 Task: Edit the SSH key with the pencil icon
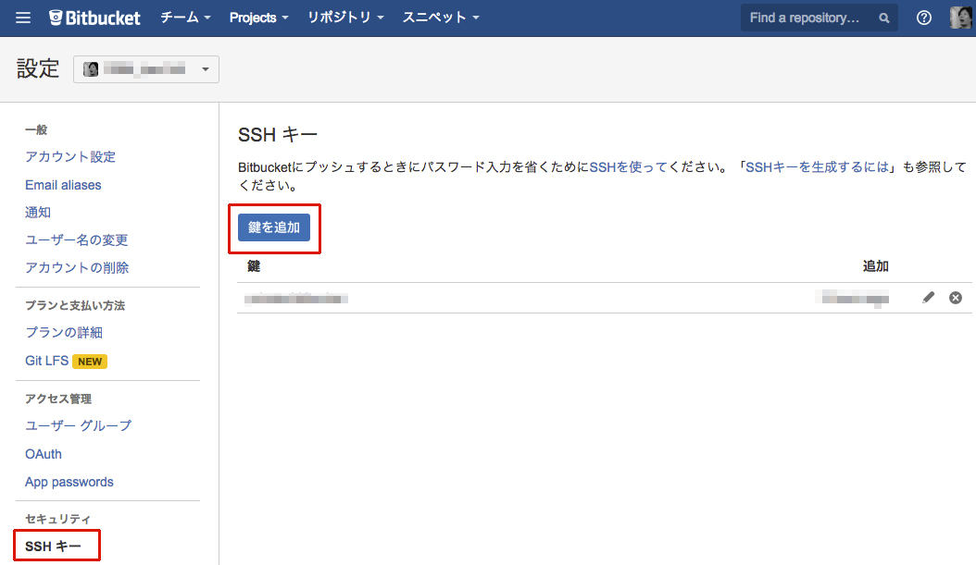point(929,297)
